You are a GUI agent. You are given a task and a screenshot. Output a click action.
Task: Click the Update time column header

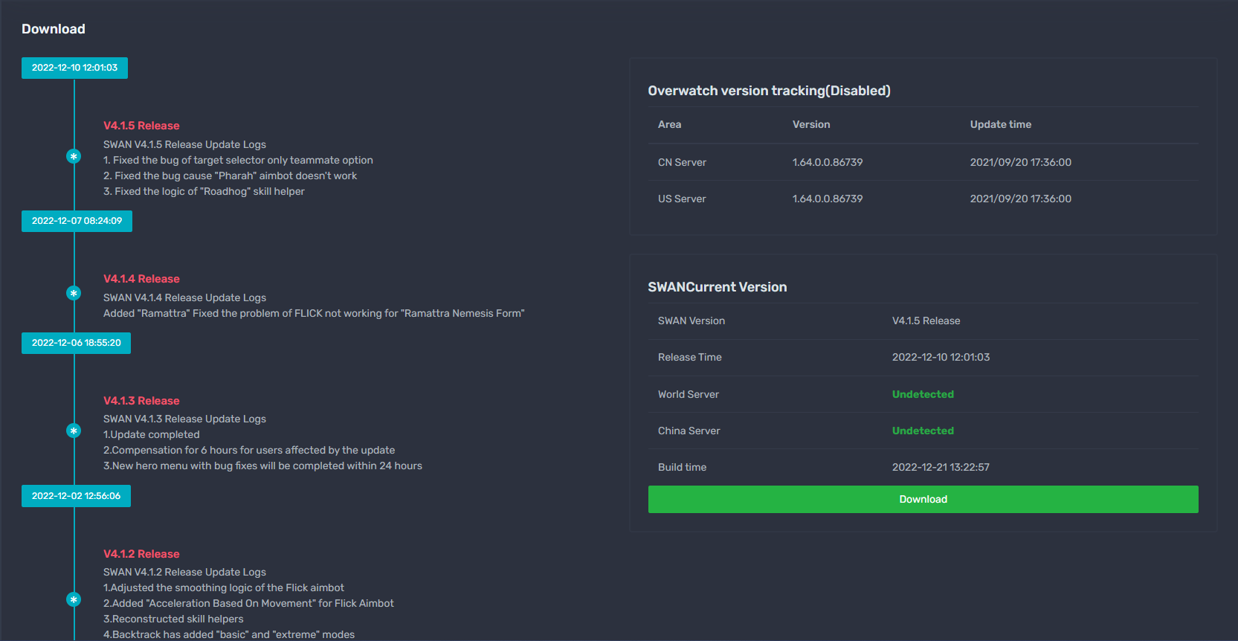(1000, 125)
